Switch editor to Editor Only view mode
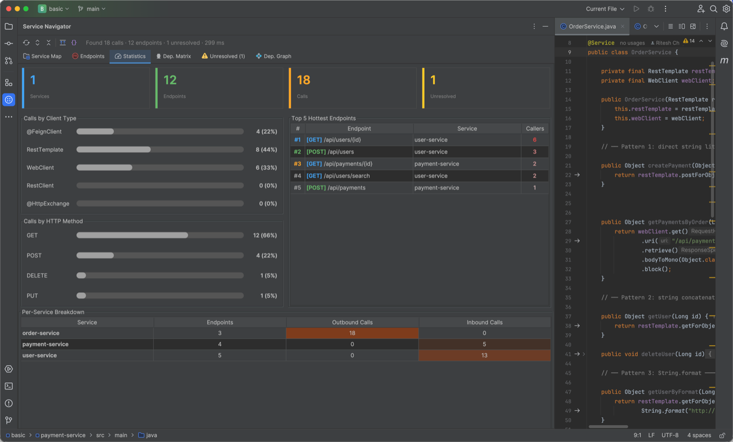Image resolution: width=733 pixels, height=442 pixels. coord(671,26)
